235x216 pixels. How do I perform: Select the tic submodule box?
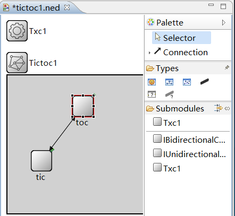pyautogui.click(x=41, y=161)
